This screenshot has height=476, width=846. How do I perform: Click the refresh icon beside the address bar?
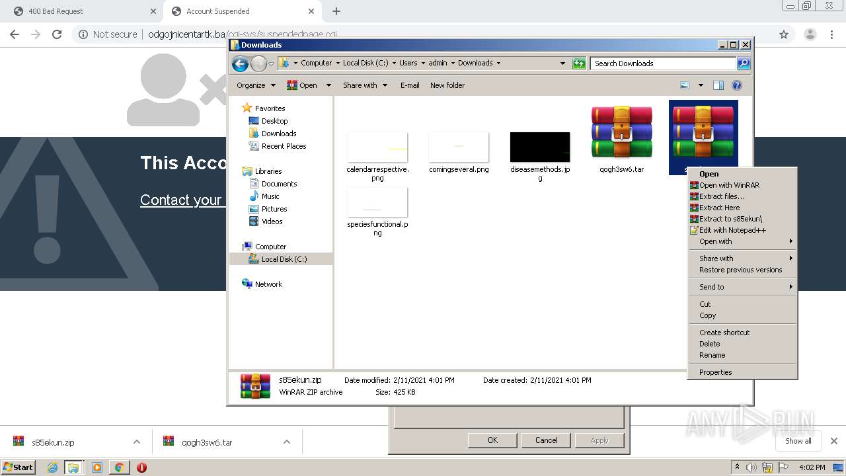pos(579,63)
